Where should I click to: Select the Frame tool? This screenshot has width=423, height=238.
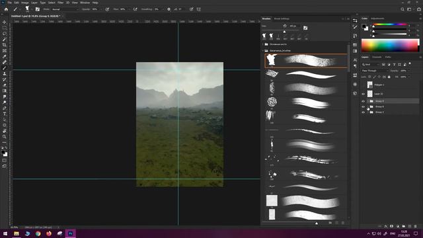[5, 51]
